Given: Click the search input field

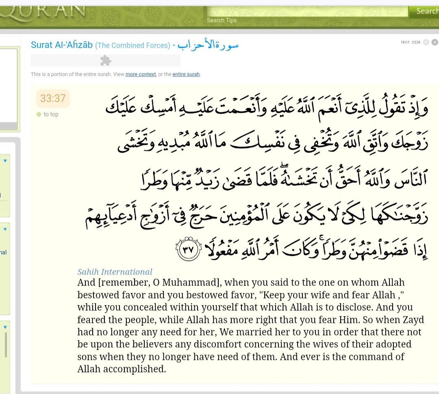Looking at the screenshot, I should [x=307, y=11].
